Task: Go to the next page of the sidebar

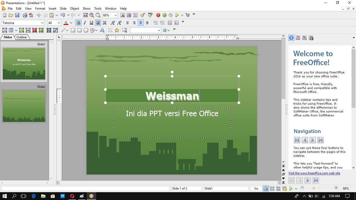Action: click(x=308, y=180)
